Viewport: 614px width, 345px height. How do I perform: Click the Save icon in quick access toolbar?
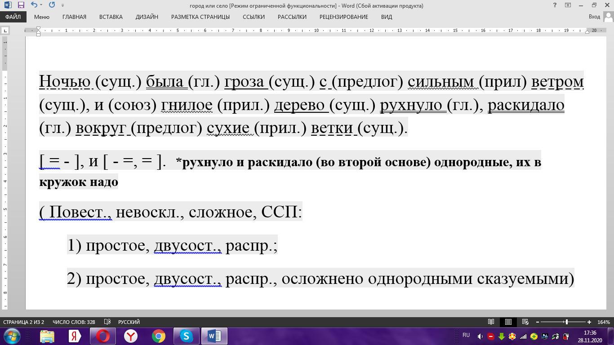click(x=21, y=5)
